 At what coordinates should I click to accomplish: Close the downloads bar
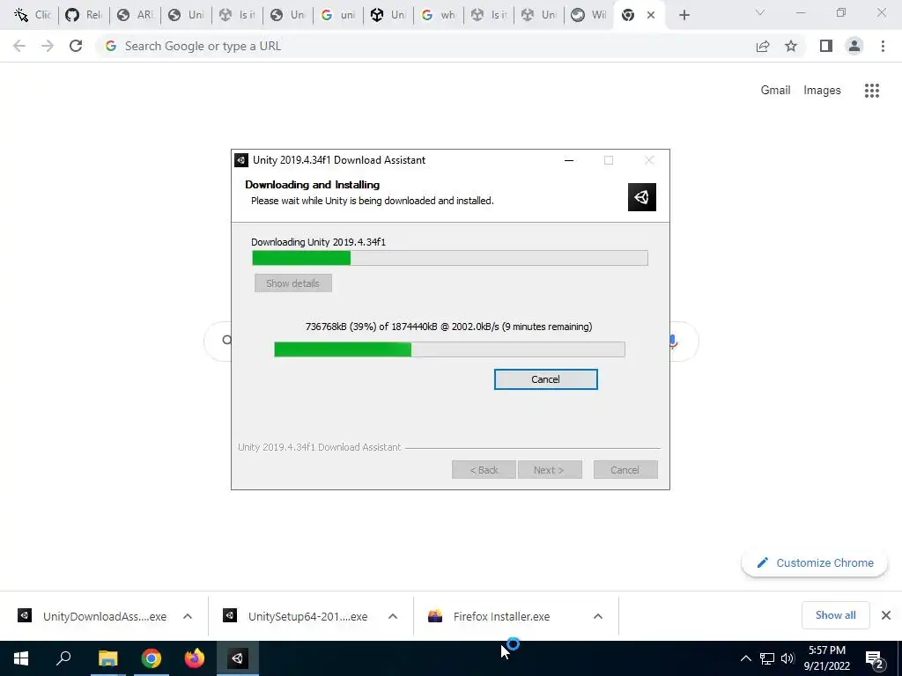[x=886, y=615]
